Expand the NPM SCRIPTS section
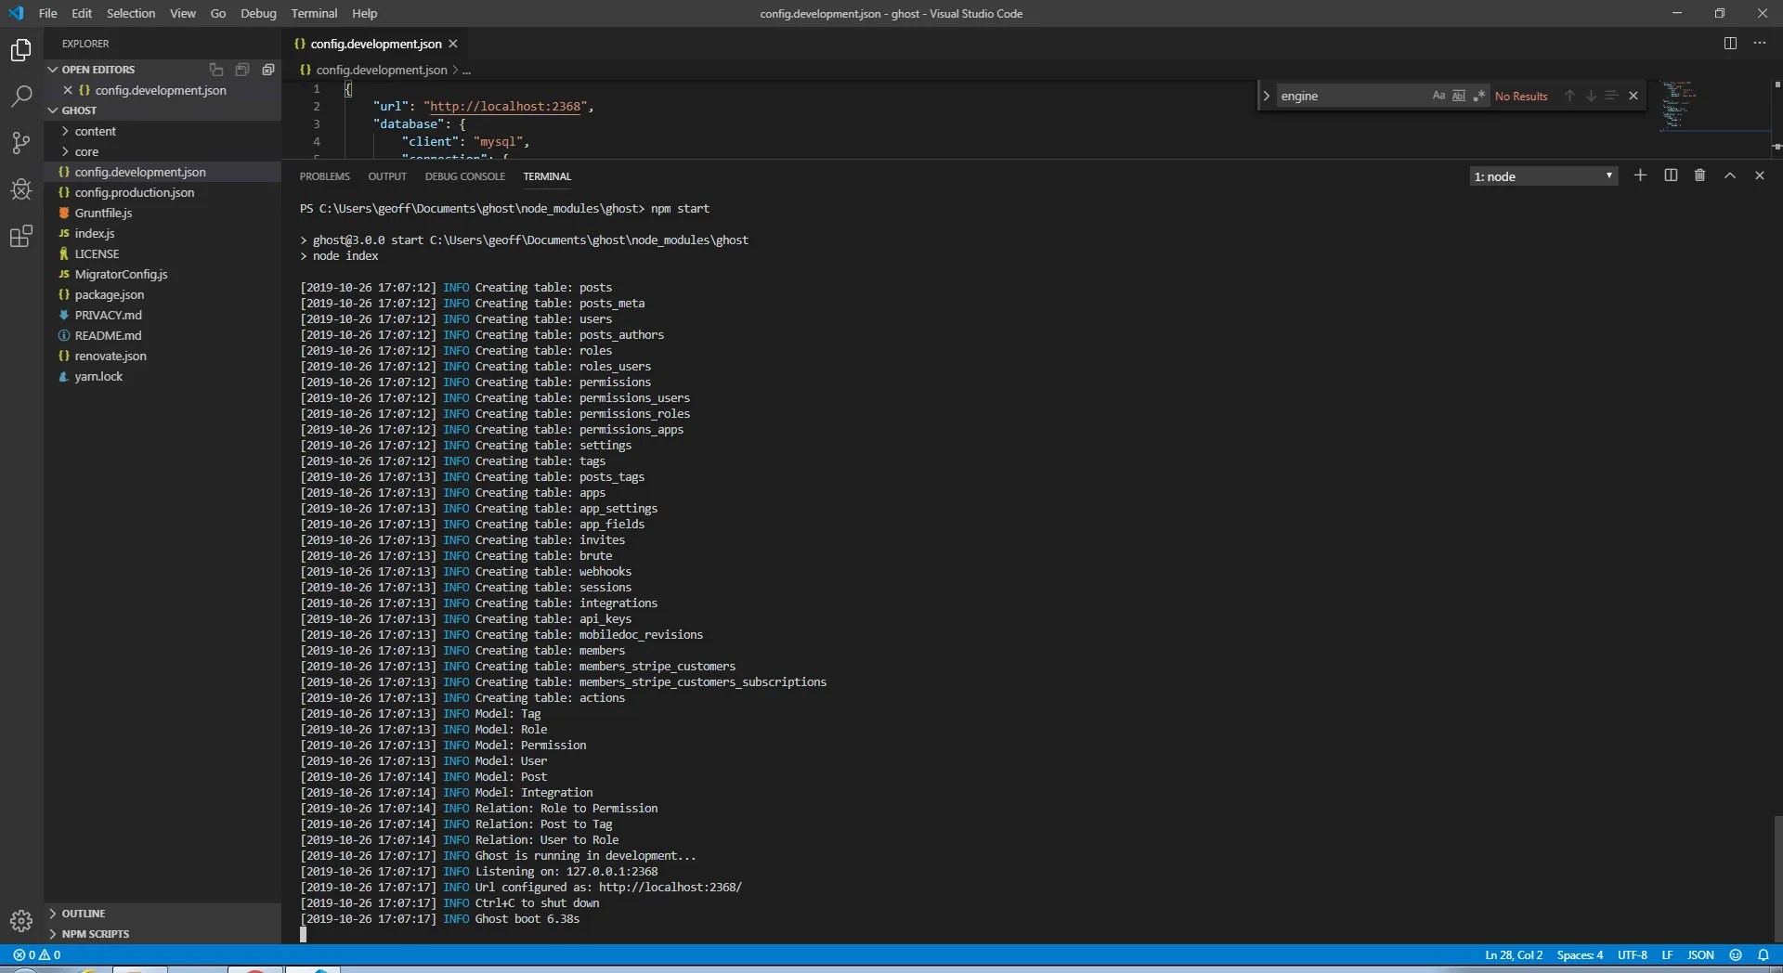Screen dimensions: 1783x973 96,934
